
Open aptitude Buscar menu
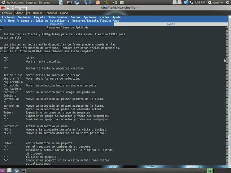point(75,17)
